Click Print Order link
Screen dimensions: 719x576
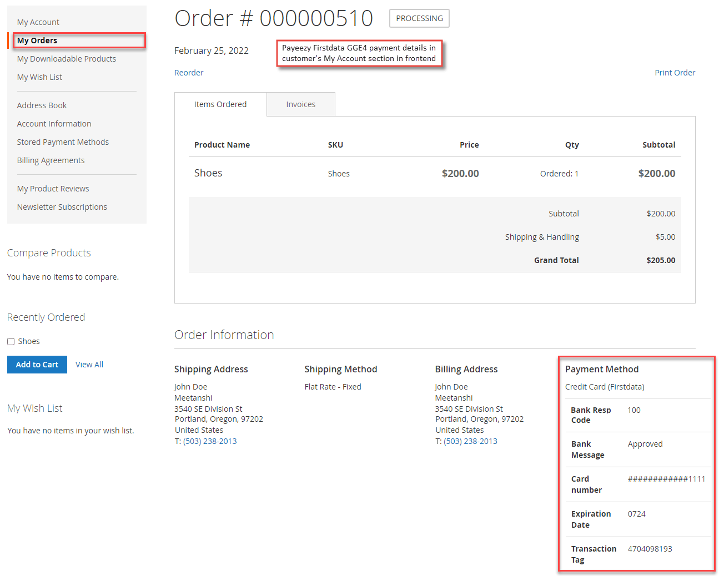[x=675, y=72]
